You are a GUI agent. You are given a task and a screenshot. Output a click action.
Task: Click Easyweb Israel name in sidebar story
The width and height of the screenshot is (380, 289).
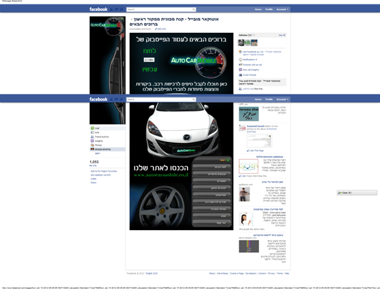click(x=255, y=126)
